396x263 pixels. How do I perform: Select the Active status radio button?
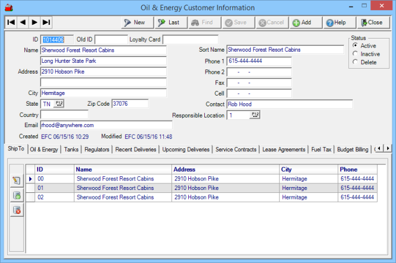356,45
